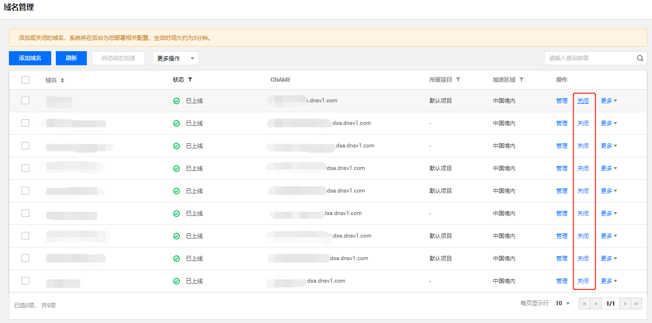Open the 加速区域 filter funnel icon

pos(522,80)
